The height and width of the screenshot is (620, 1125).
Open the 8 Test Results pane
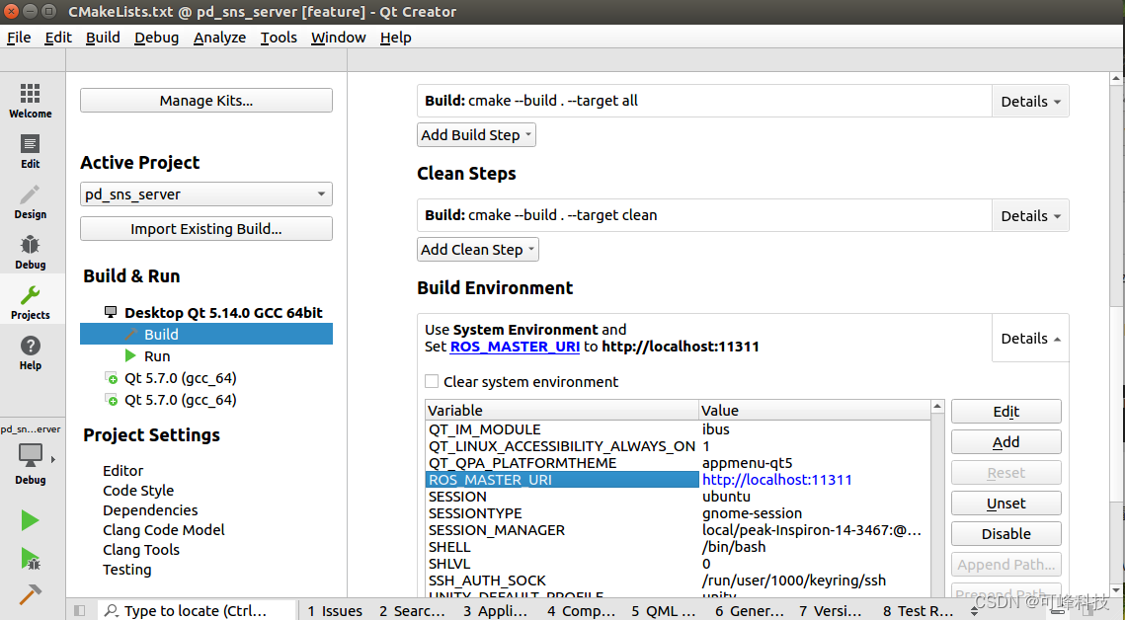[x=918, y=611]
